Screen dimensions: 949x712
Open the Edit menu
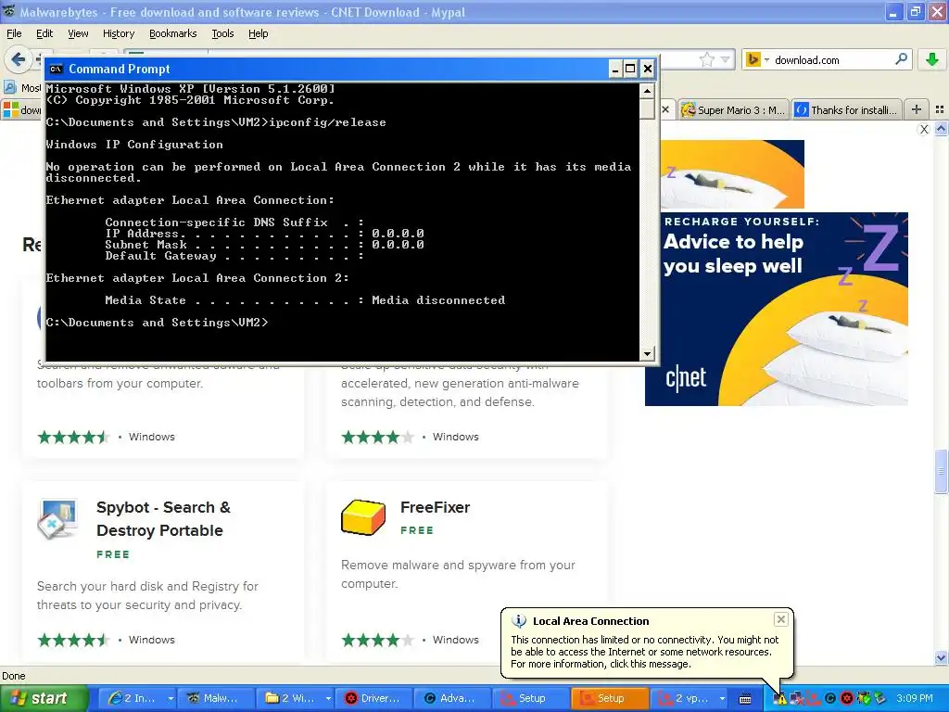pyautogui.click(x=44, y=33)
